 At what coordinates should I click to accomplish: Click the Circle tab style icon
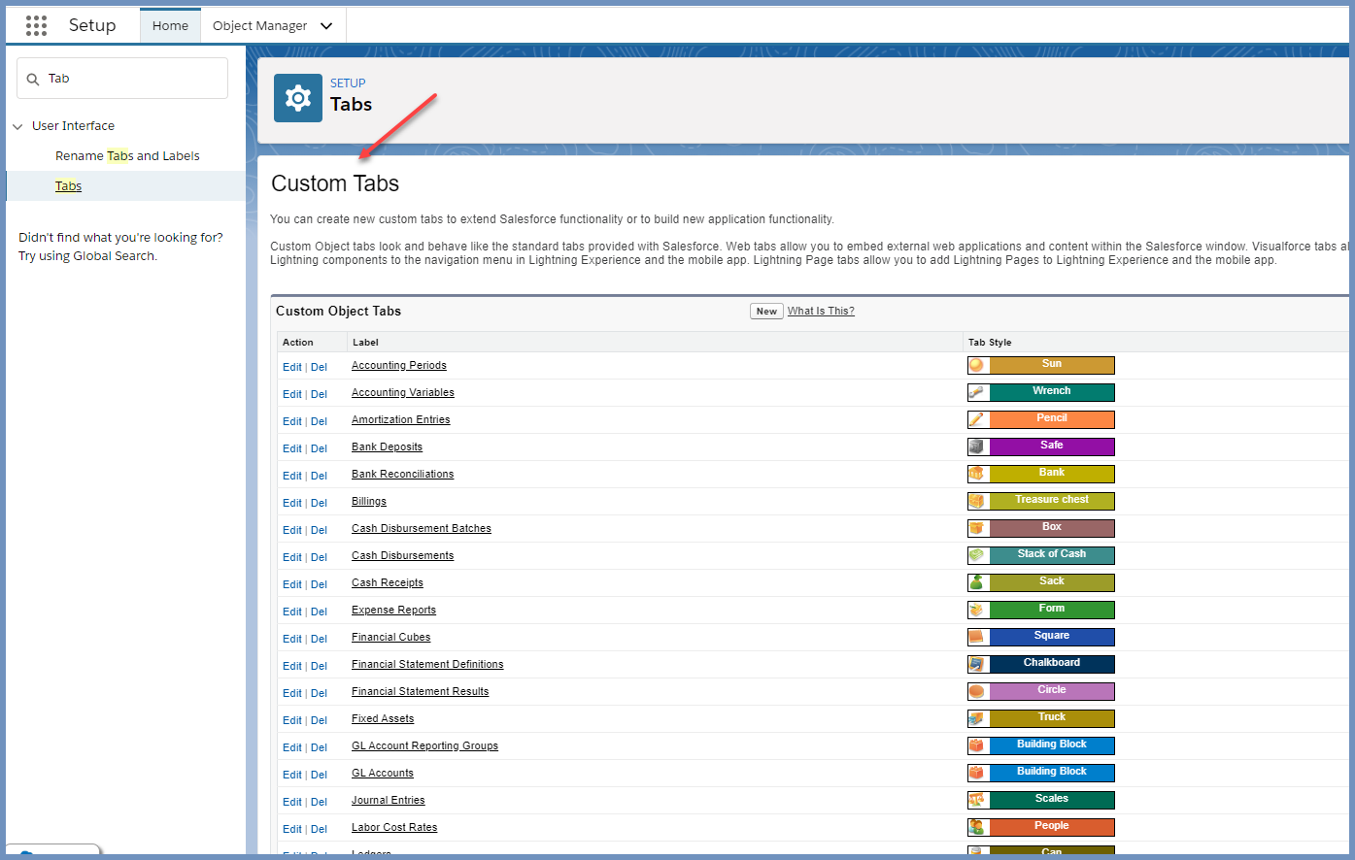click(978, 691)
